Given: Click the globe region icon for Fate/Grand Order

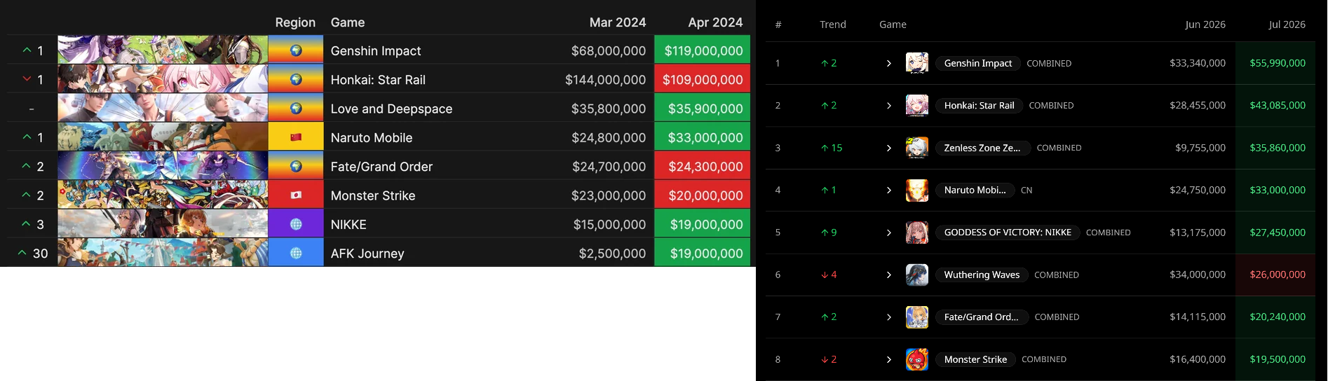Looking at the screenshot, I should (x=296, y=167).
